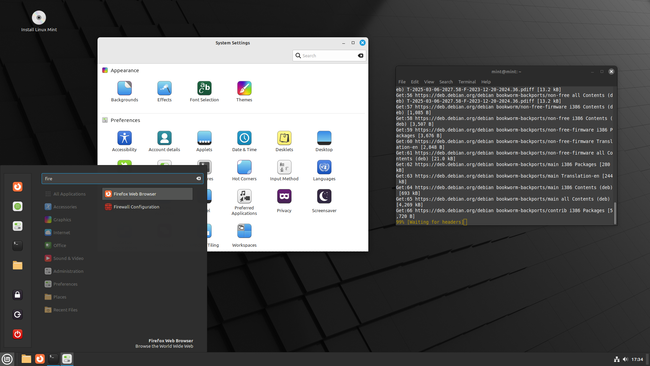The width and height of the screenshot is (650, 366).
Task: Select the Administration menu category
Action: [68, 271]
